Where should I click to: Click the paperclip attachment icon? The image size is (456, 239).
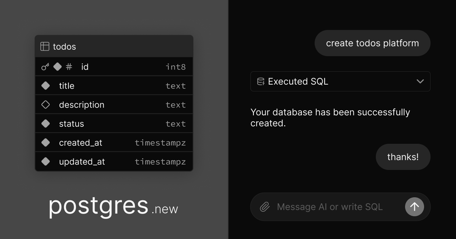(264, 207)
